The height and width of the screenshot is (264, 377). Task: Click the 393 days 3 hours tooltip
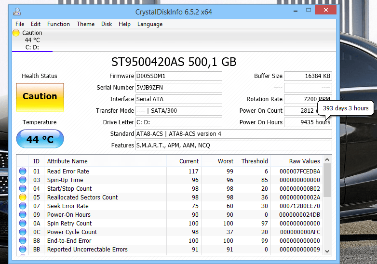click(x=346, y=108)
